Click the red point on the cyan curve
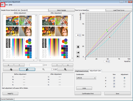The height and width of the screenshot is (101, 133). [110, 37]
